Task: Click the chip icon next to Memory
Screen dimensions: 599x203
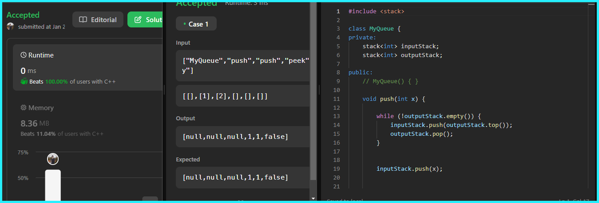Action: (23, 107)
